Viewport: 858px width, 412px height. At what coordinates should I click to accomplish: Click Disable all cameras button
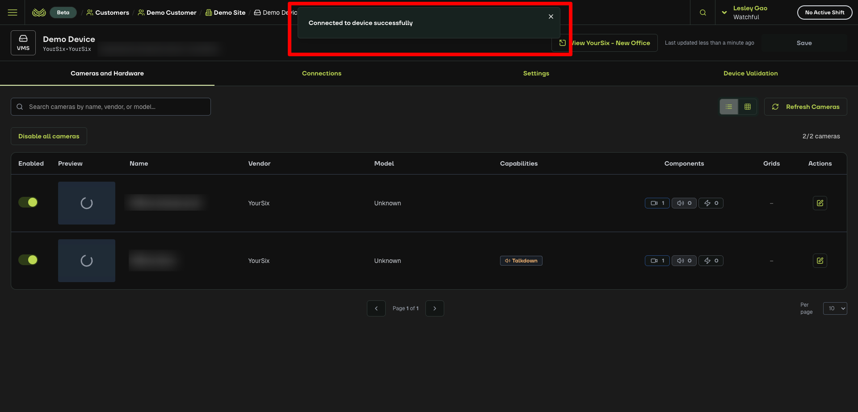(49, 136)
